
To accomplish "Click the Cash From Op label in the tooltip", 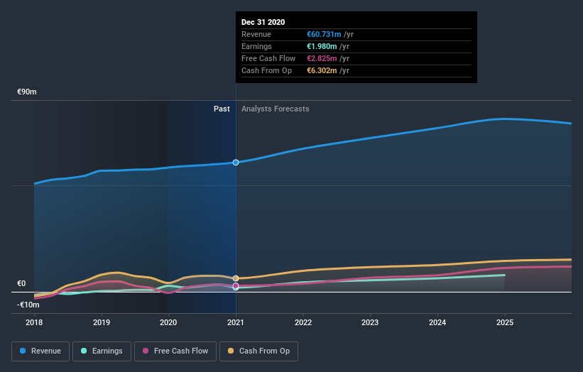I will point(266,70).
